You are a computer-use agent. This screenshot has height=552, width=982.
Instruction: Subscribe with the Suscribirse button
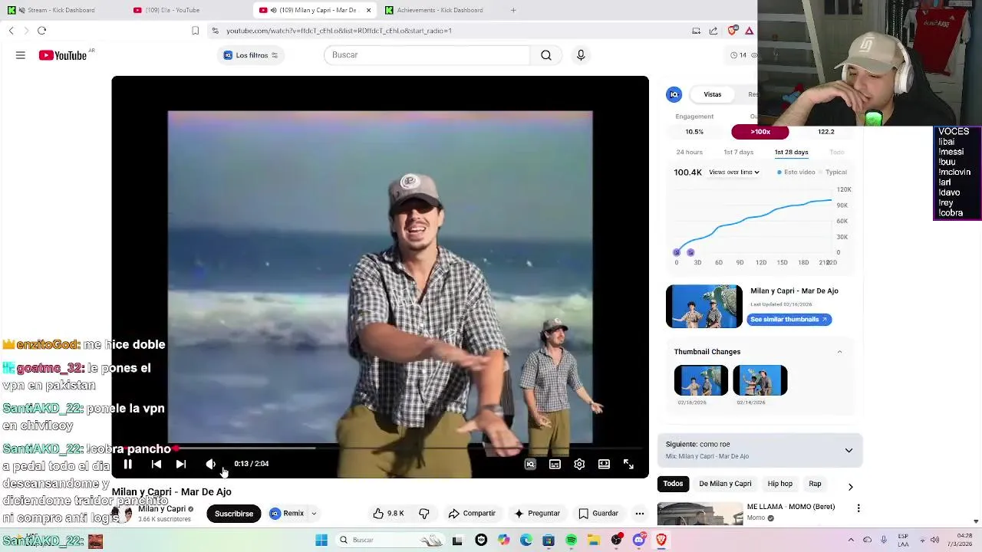click(x=234, y=514)
